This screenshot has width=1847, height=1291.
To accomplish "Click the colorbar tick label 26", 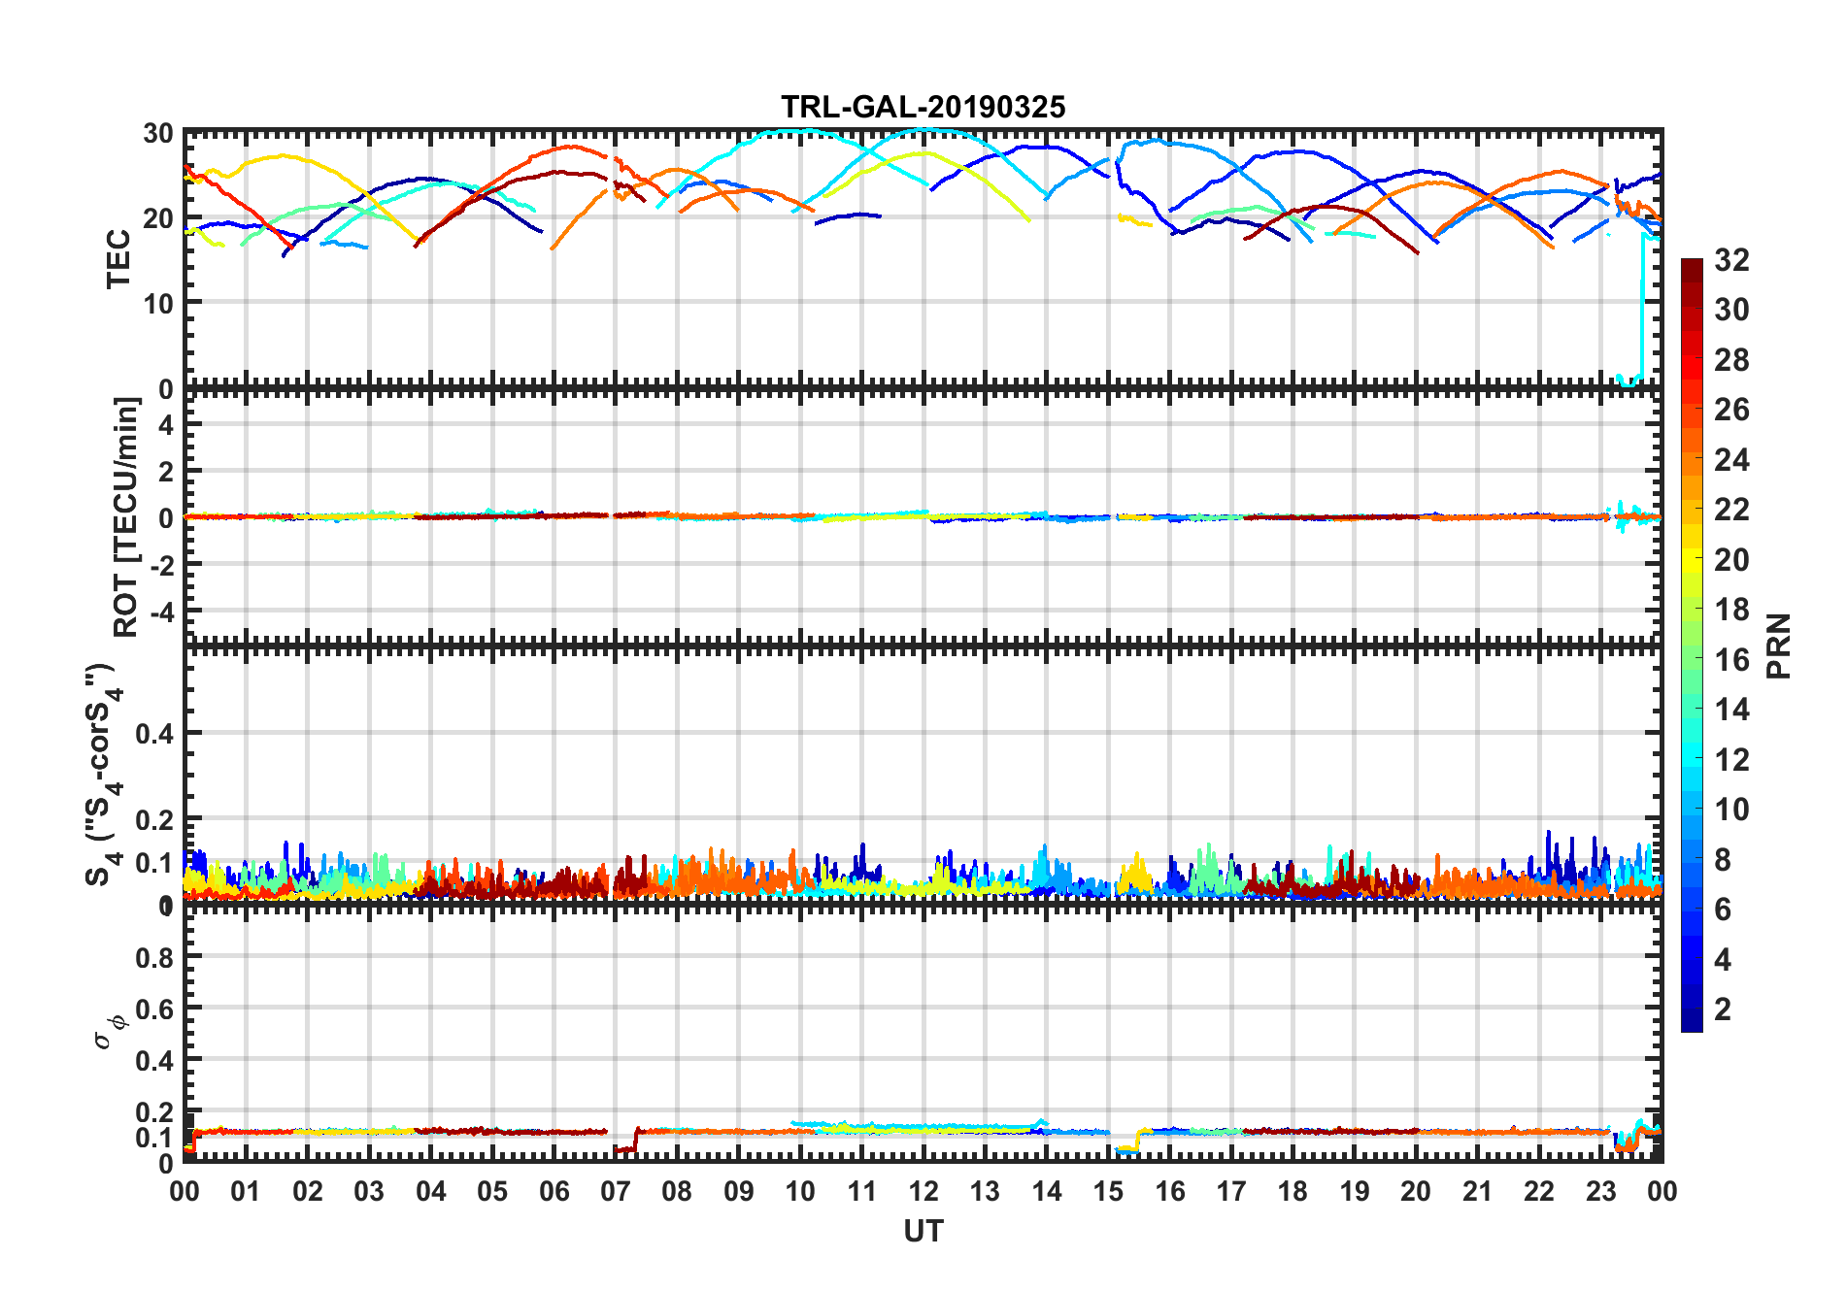I will click(x=1731, y=411).
